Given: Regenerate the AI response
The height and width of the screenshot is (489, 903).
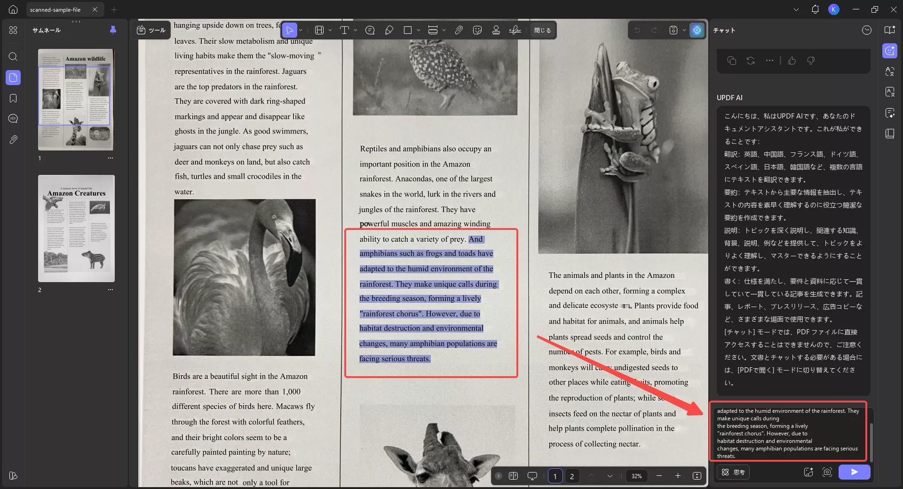Looking at the screenshot, I should coord(751,61).
